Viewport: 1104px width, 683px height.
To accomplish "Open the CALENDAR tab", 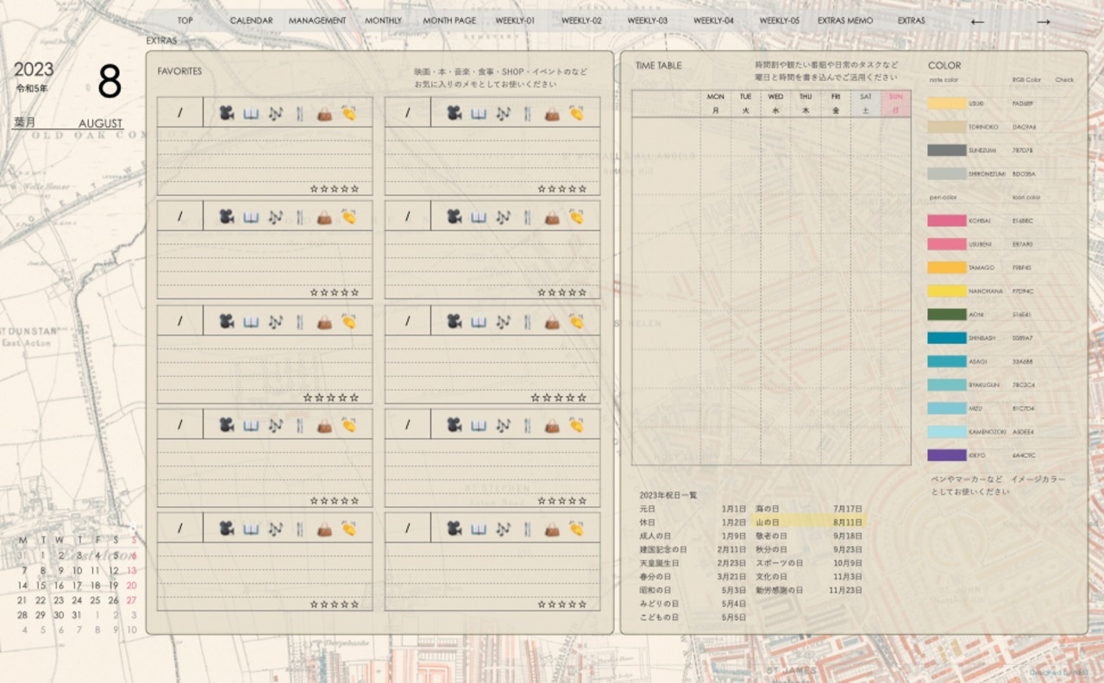I will (x=251, y=21).
